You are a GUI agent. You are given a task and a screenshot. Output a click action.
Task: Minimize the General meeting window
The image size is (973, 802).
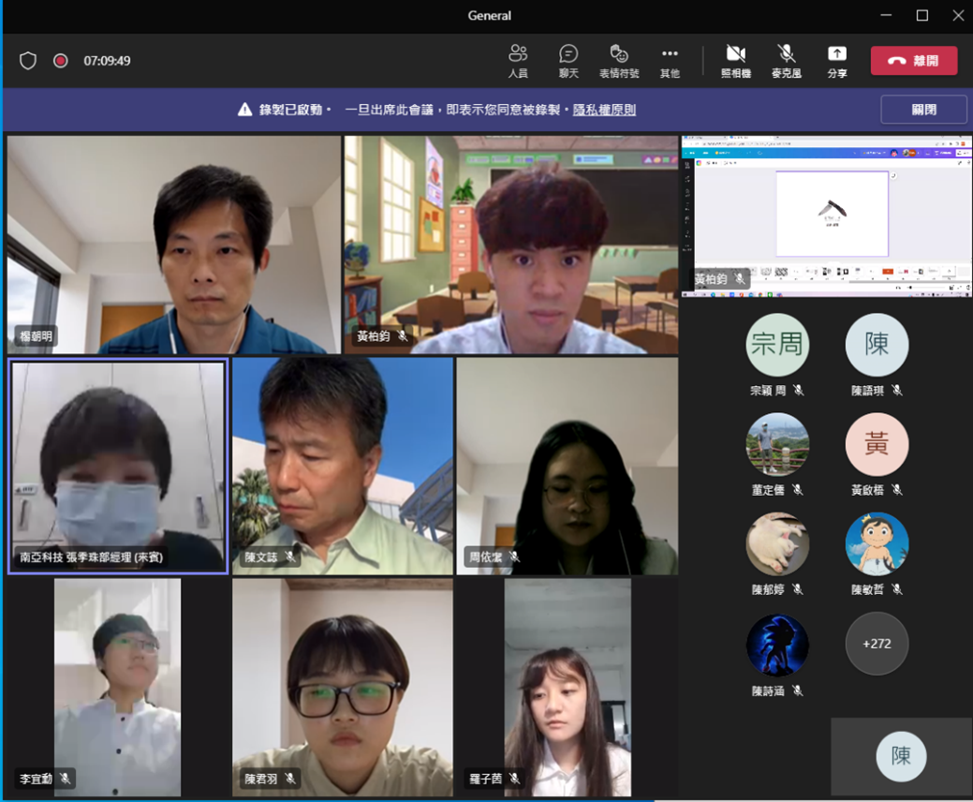tap(886, 16)
